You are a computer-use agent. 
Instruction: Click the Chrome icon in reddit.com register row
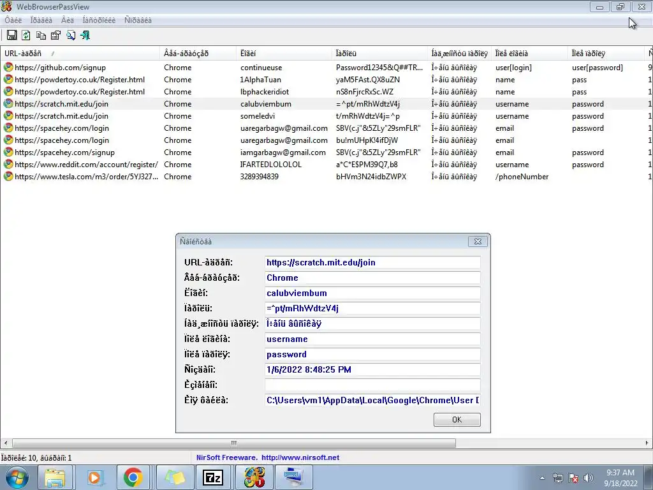tap(8, 164)
